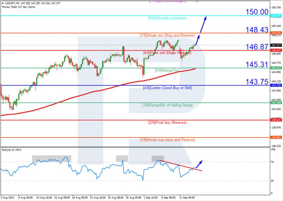The height and width of the screenshot is (201, 283).
Task: Click the 150.750 price scale value
Action: pyautogui.click(x=276, y=7)
